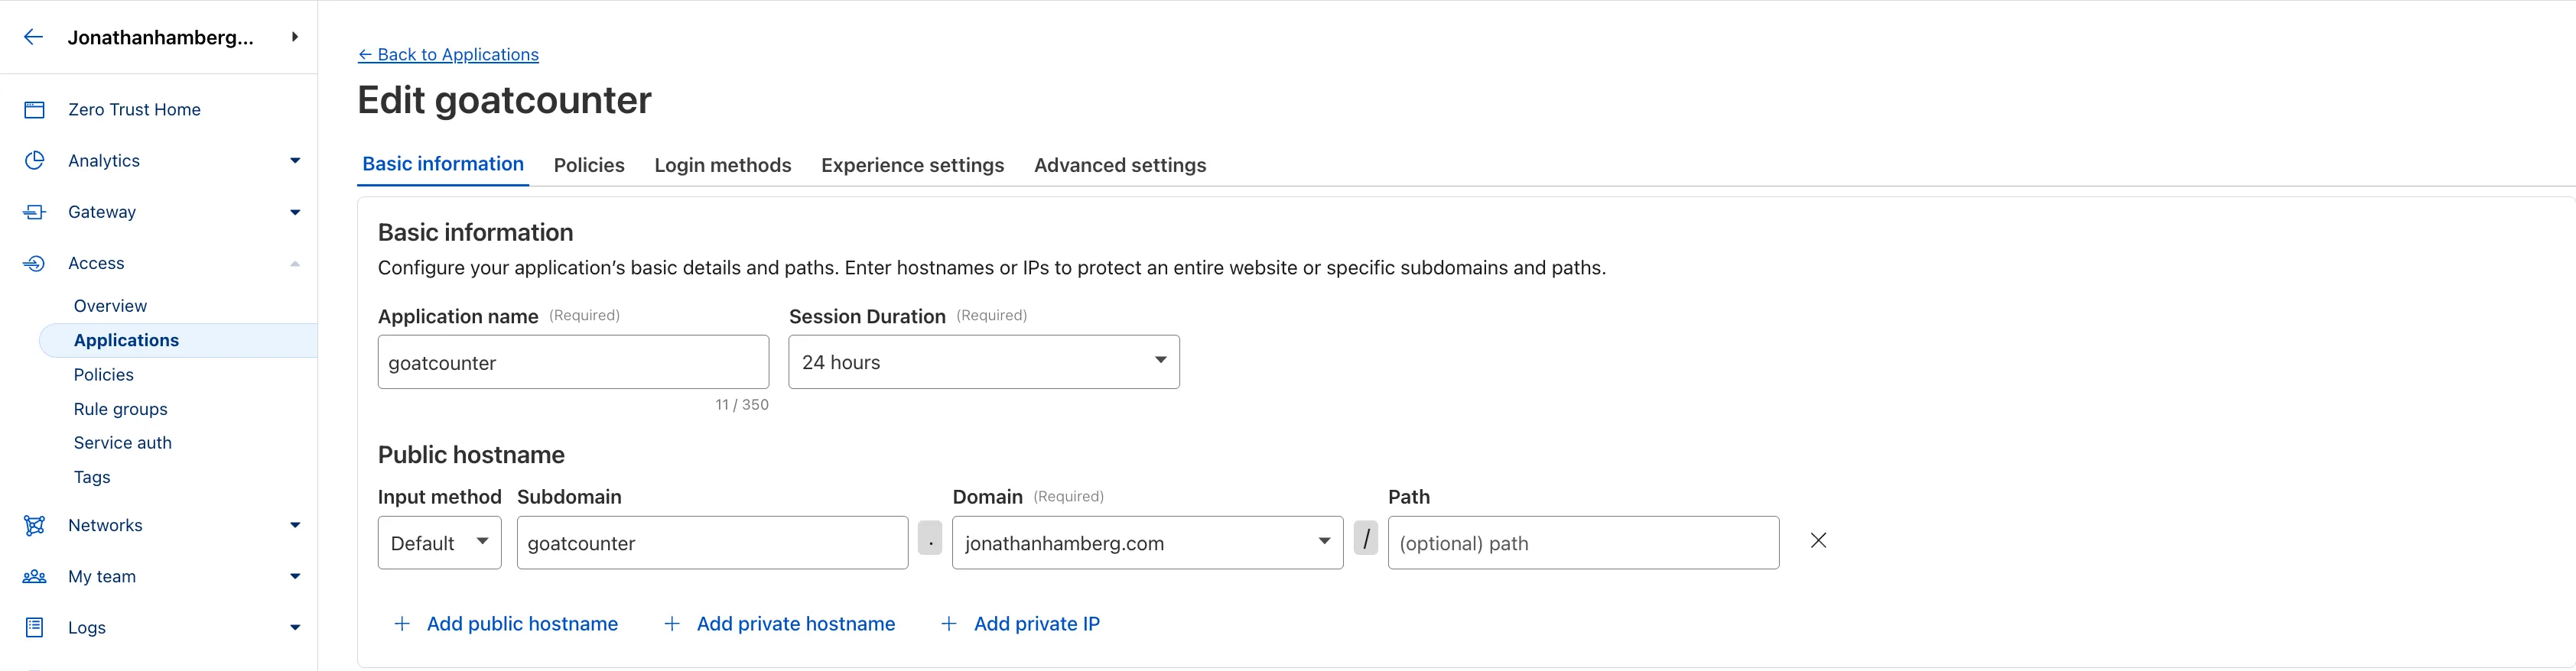
Task: Open Policies under Access sidebar
Action: [x=104, y=375]
